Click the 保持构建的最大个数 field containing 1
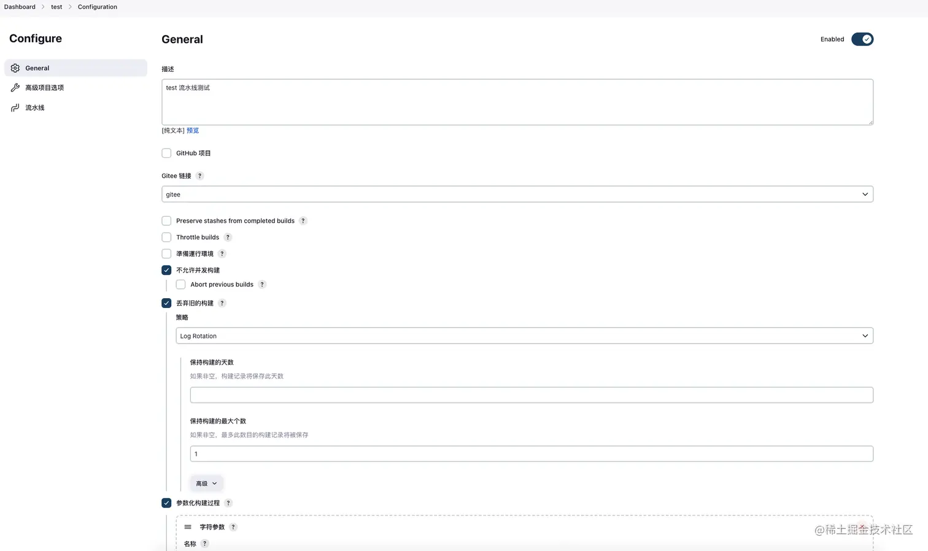The height and width of the screenshot is (551, 928). pyautogui.click(x=532, y=454)
